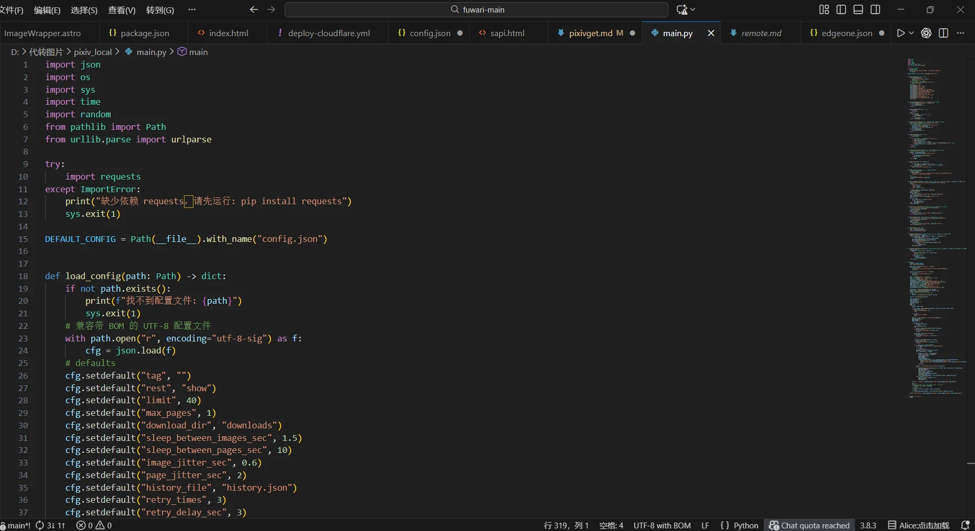
Task: Open the main symbol breadcrumb
Action: 193,52
